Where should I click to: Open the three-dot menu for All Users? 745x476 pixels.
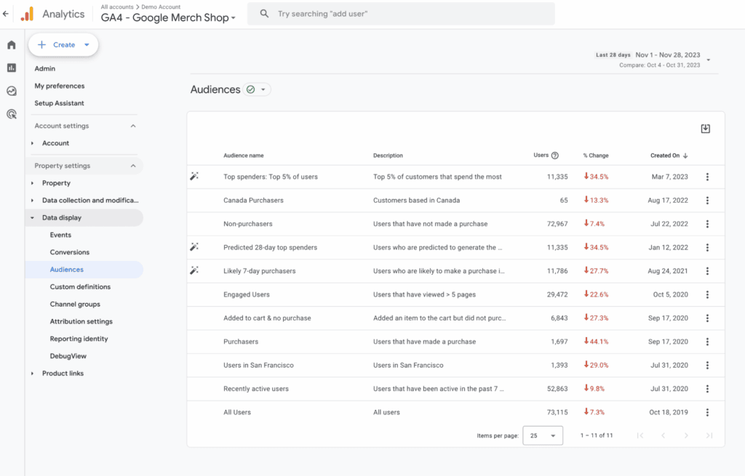(x=707, y=412)
